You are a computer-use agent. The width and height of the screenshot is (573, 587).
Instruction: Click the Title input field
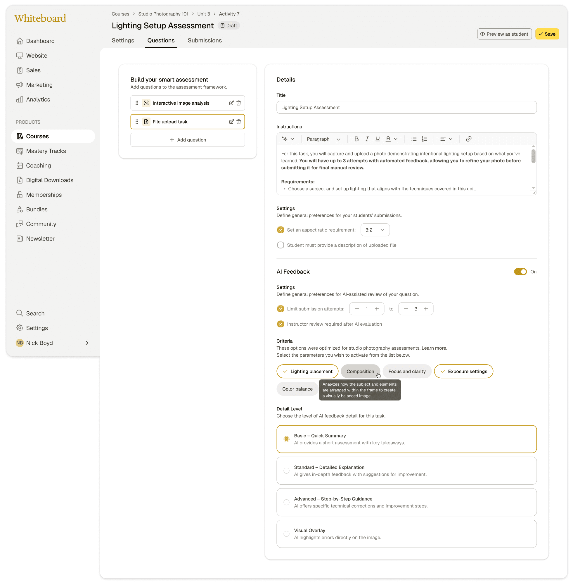(406, 108)
